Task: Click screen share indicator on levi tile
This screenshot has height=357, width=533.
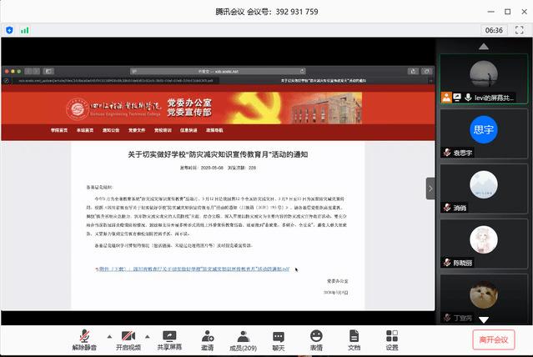Action: click(x=457, y=98)
